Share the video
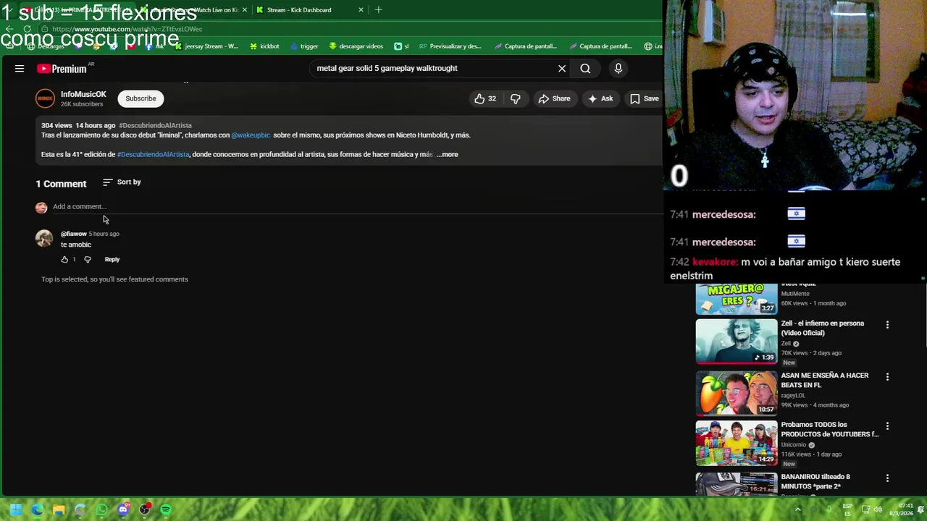 point(554,99)
